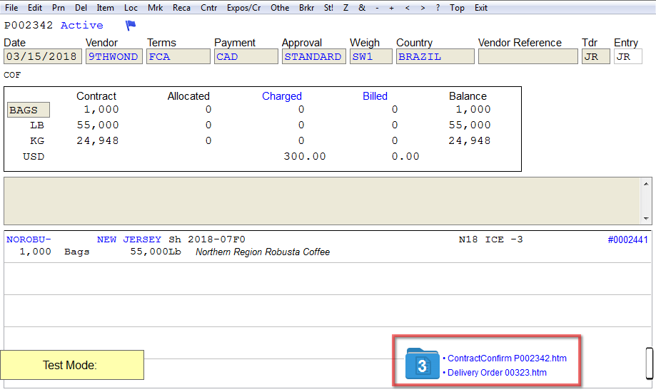Click the notes scrollbar down arrow
This screenshot has width=656, height=392.
click(646, 219)
